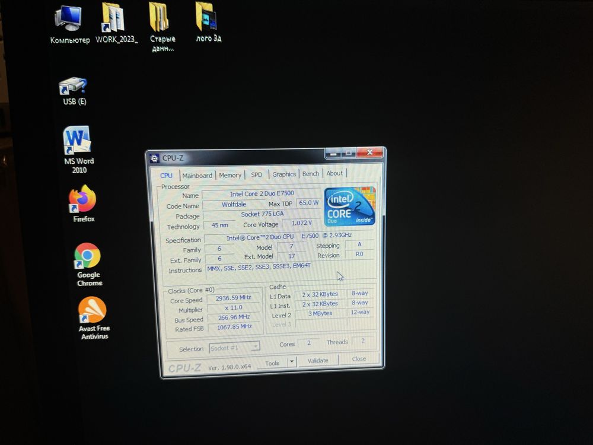Viewport: 593px width, 445px height.
Task: Launch Google Chrome from desktop
Action: click(88, 265)
